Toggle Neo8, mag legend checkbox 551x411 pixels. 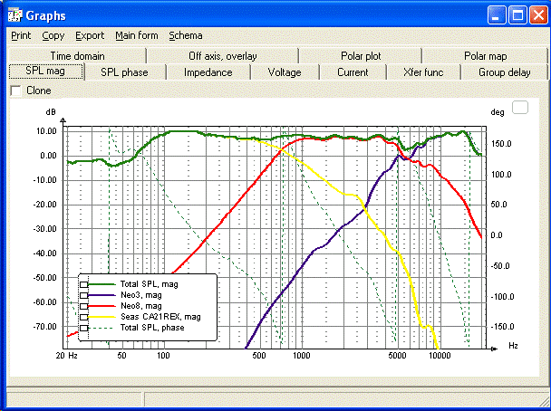pos(83,306)
